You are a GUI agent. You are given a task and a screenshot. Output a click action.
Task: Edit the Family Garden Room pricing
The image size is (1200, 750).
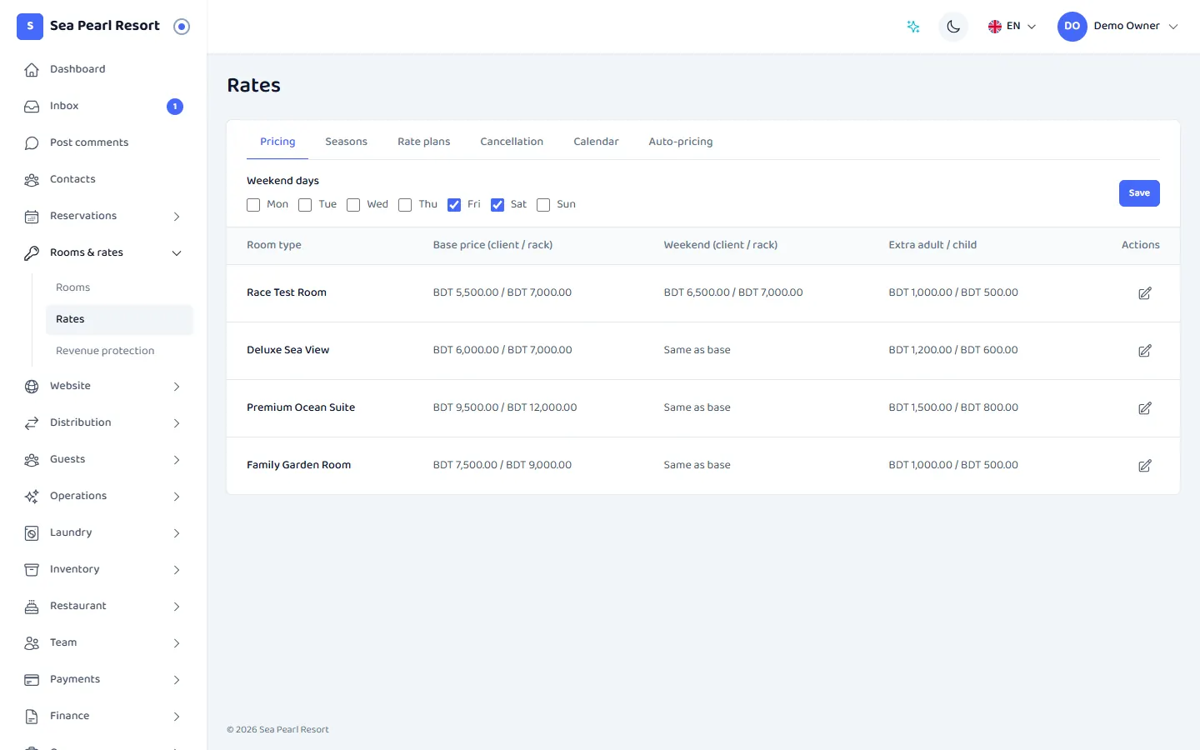[1145, 466]
